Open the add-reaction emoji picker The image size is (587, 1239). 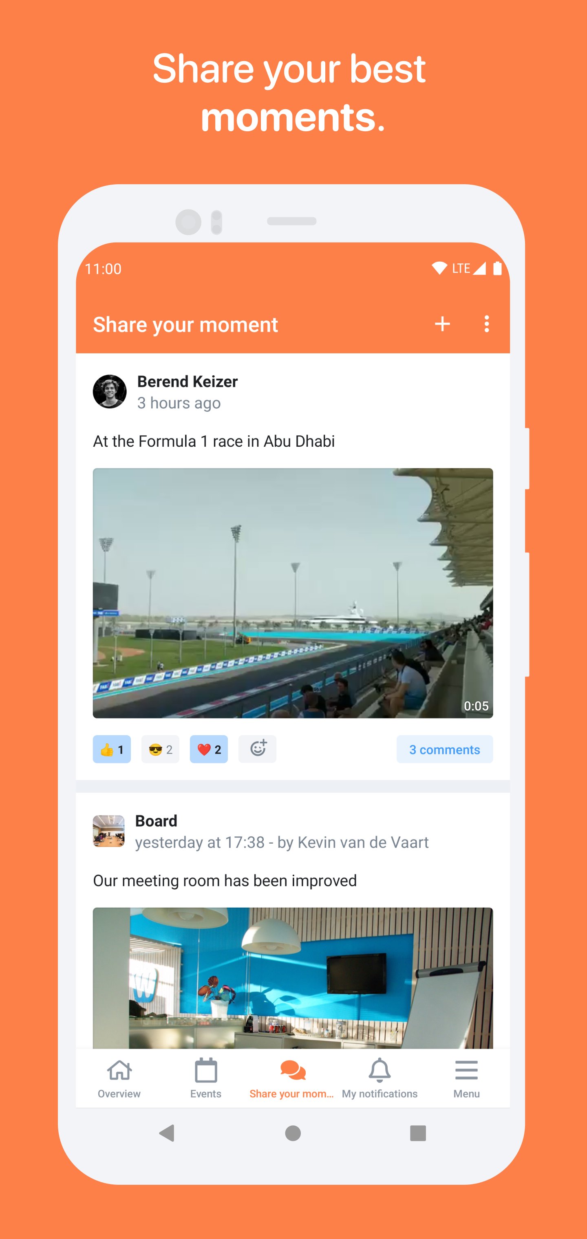click(257, 749)
